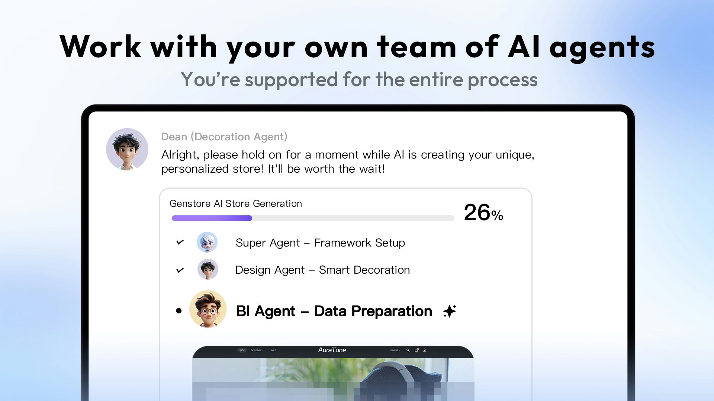The height and width of the screenshot is (401, 714).
Task: Click the Design Agent avatar icon
Action: pos(208,270)
